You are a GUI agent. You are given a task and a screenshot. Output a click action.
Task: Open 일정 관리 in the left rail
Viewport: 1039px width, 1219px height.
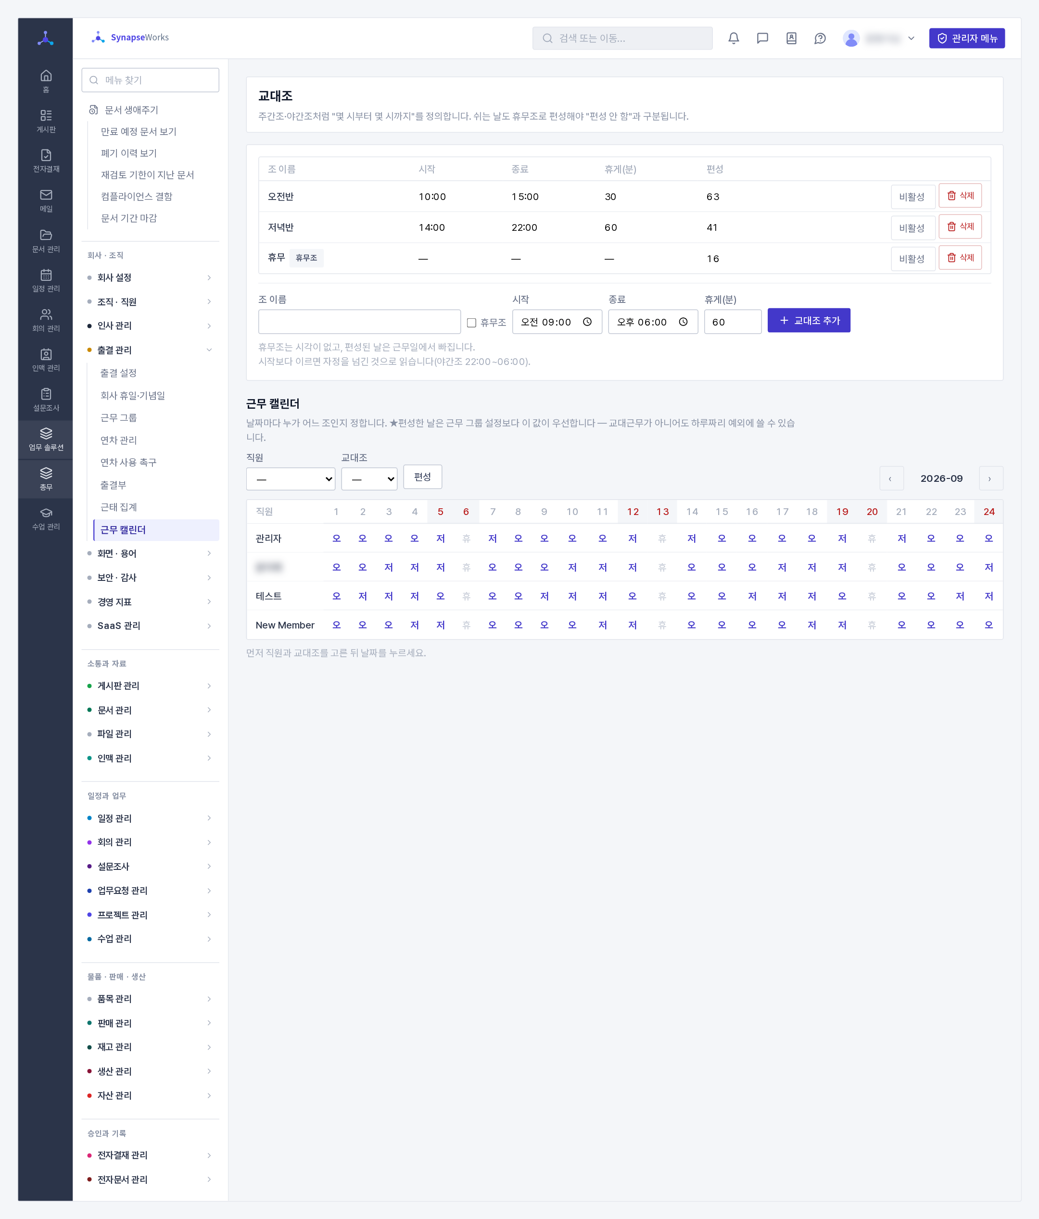pyautogui.click(x=46, y=280)
